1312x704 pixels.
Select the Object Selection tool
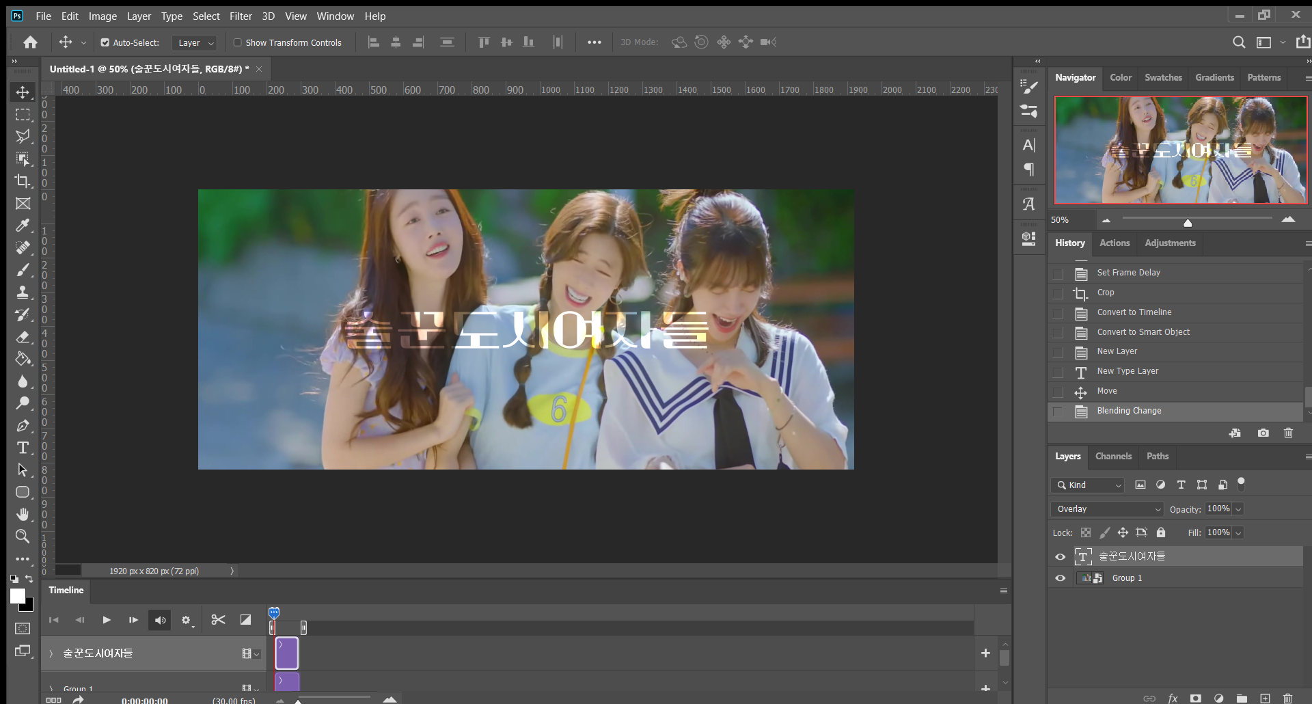point(23,159)
